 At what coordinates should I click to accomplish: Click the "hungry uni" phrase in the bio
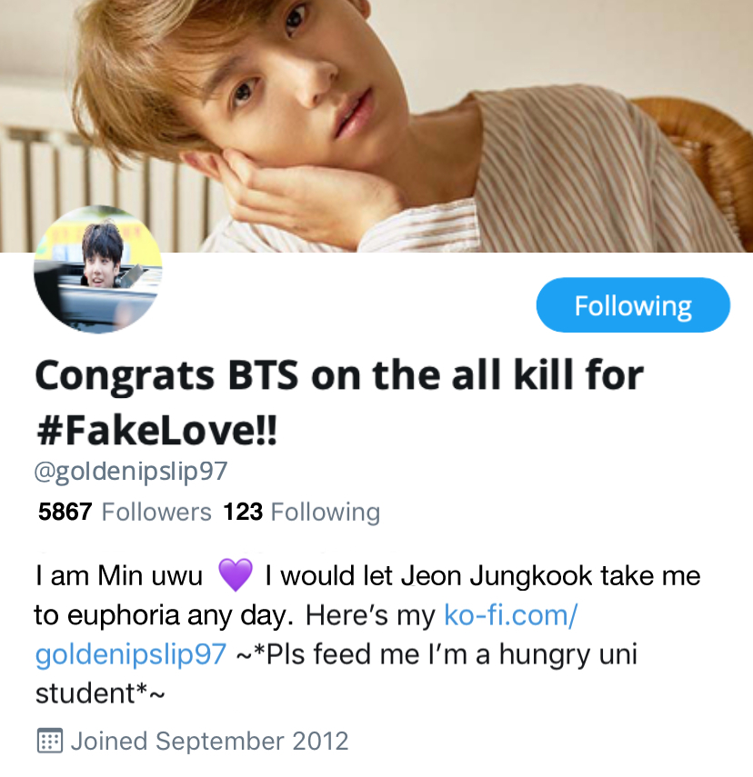coord(568,655)
